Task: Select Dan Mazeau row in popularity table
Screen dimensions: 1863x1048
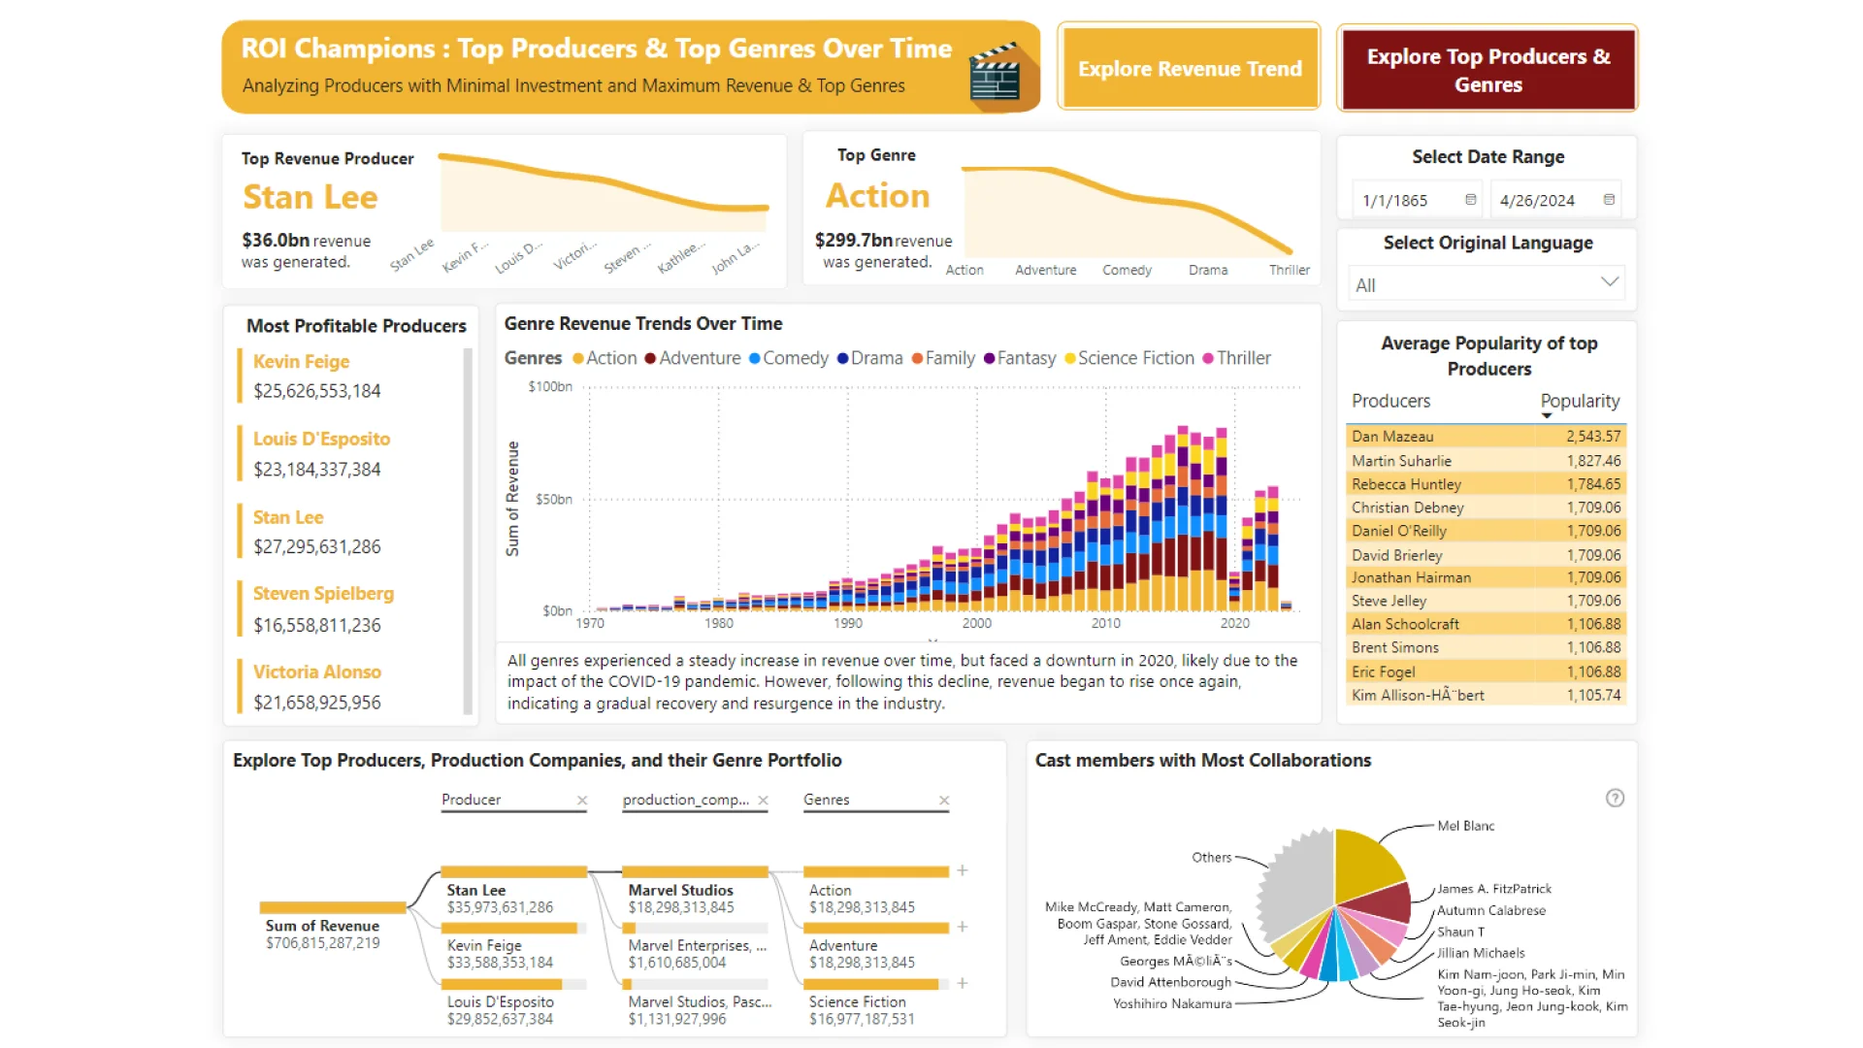Action: (1486, 437)
